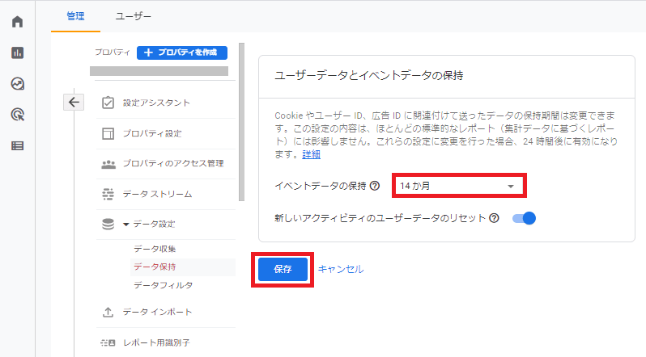Select the 管理 tab
646x357 pixels.
[x=75, y=16]
